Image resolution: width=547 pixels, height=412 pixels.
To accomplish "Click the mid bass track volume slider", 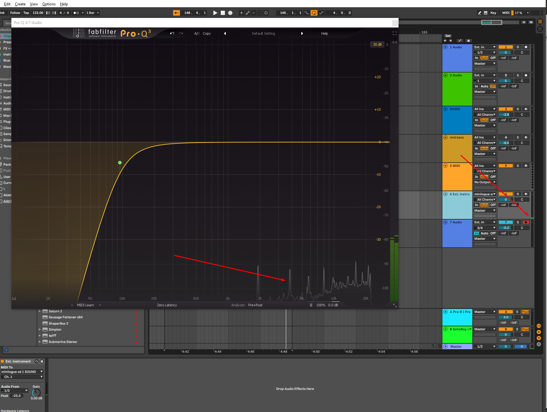I will pos(506,143).
